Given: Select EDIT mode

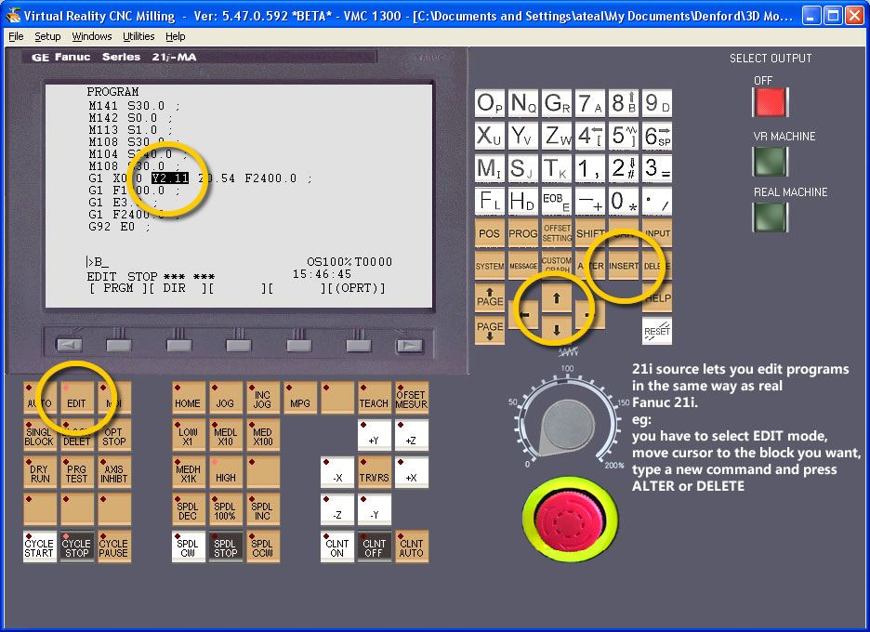Looking at the screenshot, I should 76,397.
